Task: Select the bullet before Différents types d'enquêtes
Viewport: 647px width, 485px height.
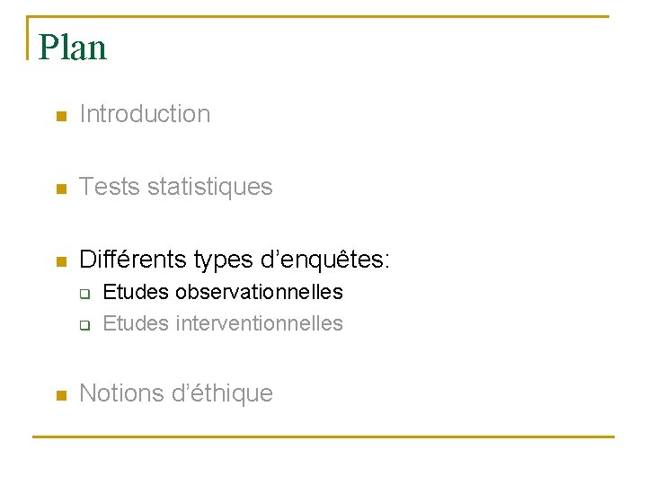Action: (60, 262)
